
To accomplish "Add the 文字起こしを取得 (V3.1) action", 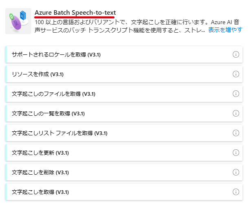I will tap(124, 192).
